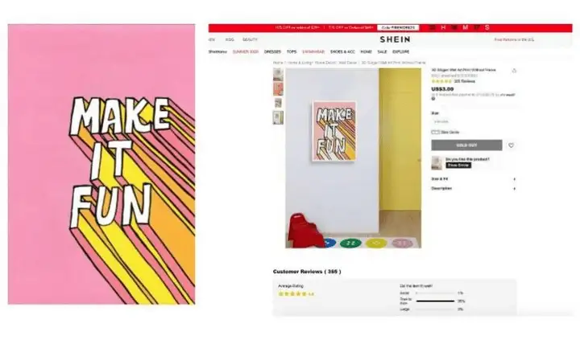The width and height of the screenshot is (580, 356).
Task: Add product to wishlist with heart icon
Action: (511, 145)
